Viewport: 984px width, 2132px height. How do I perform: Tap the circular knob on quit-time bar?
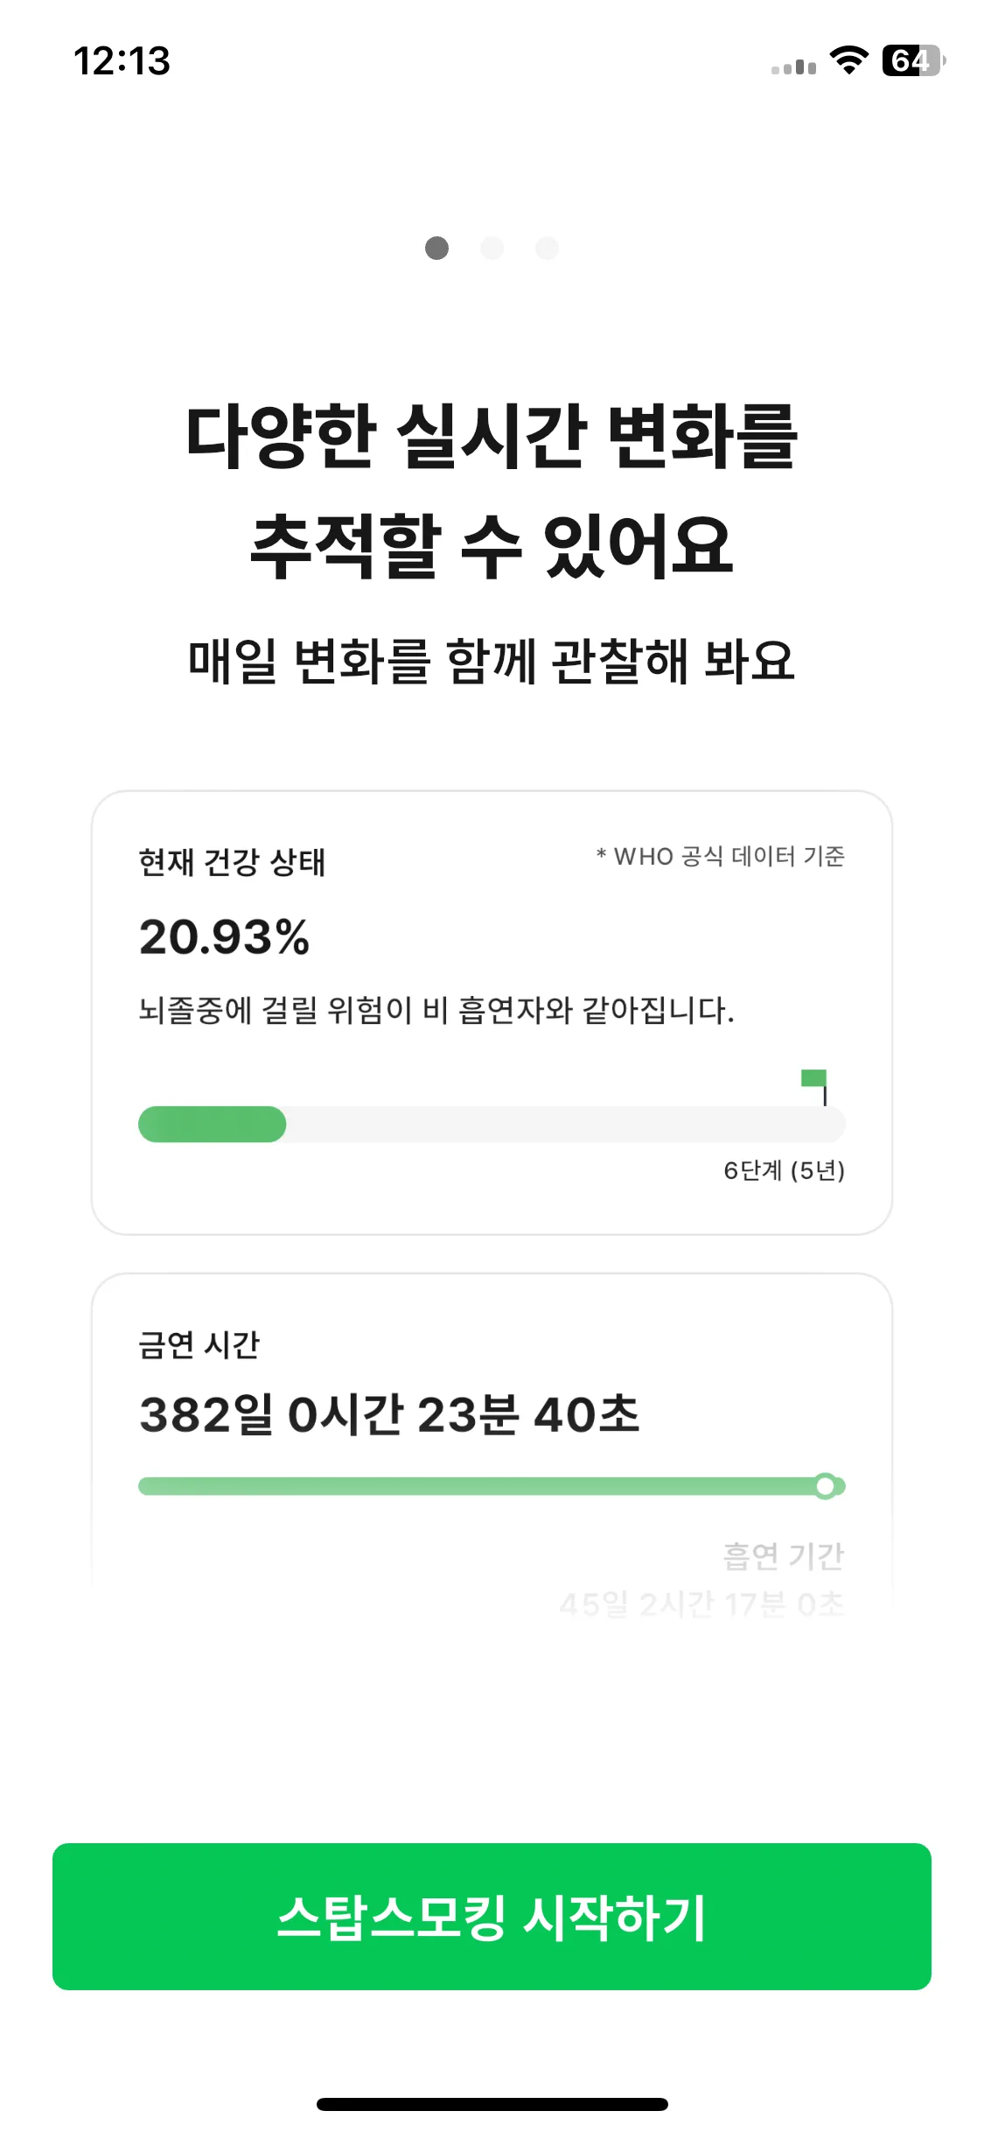click(x=825, y=1486)
